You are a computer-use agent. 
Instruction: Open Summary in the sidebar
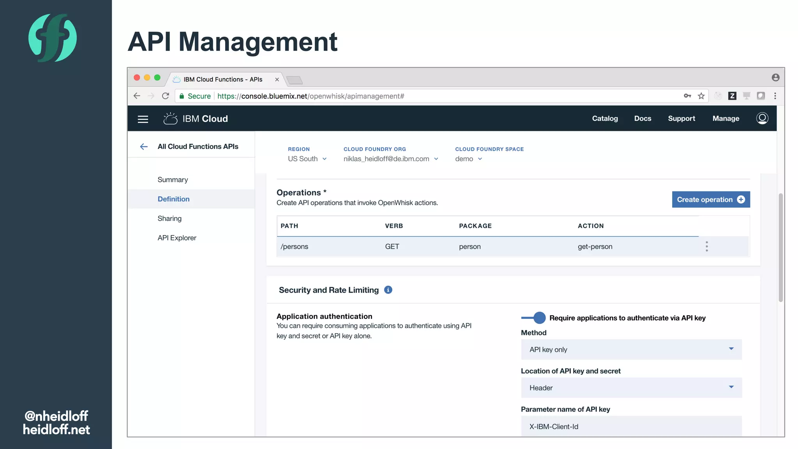click(173, 180)
